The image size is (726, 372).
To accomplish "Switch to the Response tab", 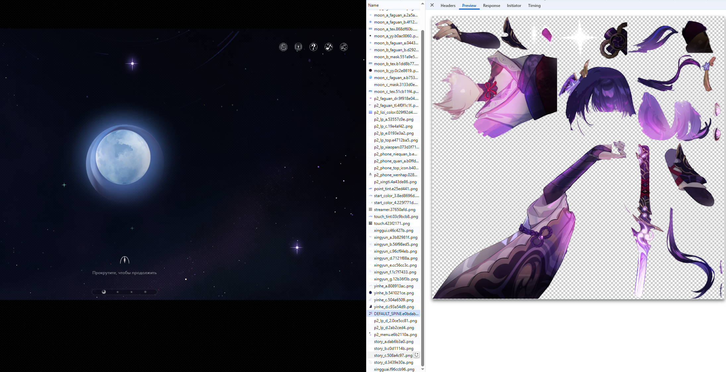I will click(491, 6).
